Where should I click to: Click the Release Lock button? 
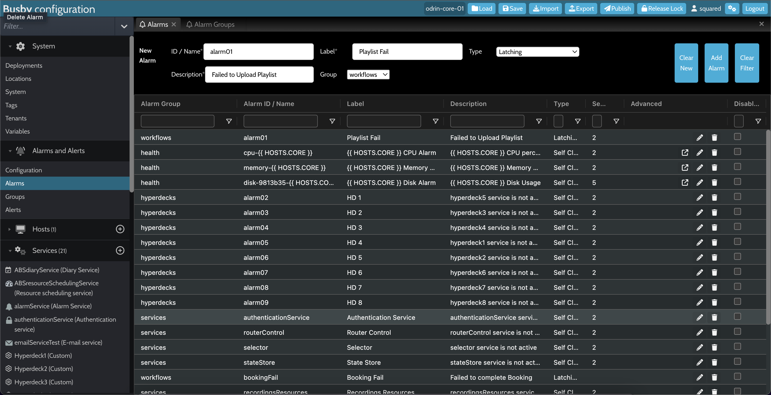pyautogui.click(x=662, y=8)
